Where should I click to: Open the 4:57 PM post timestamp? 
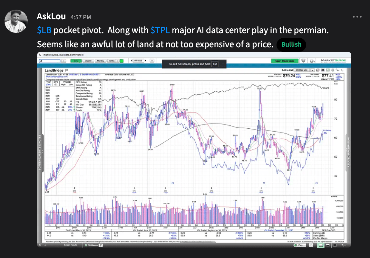tap(81, 17)
